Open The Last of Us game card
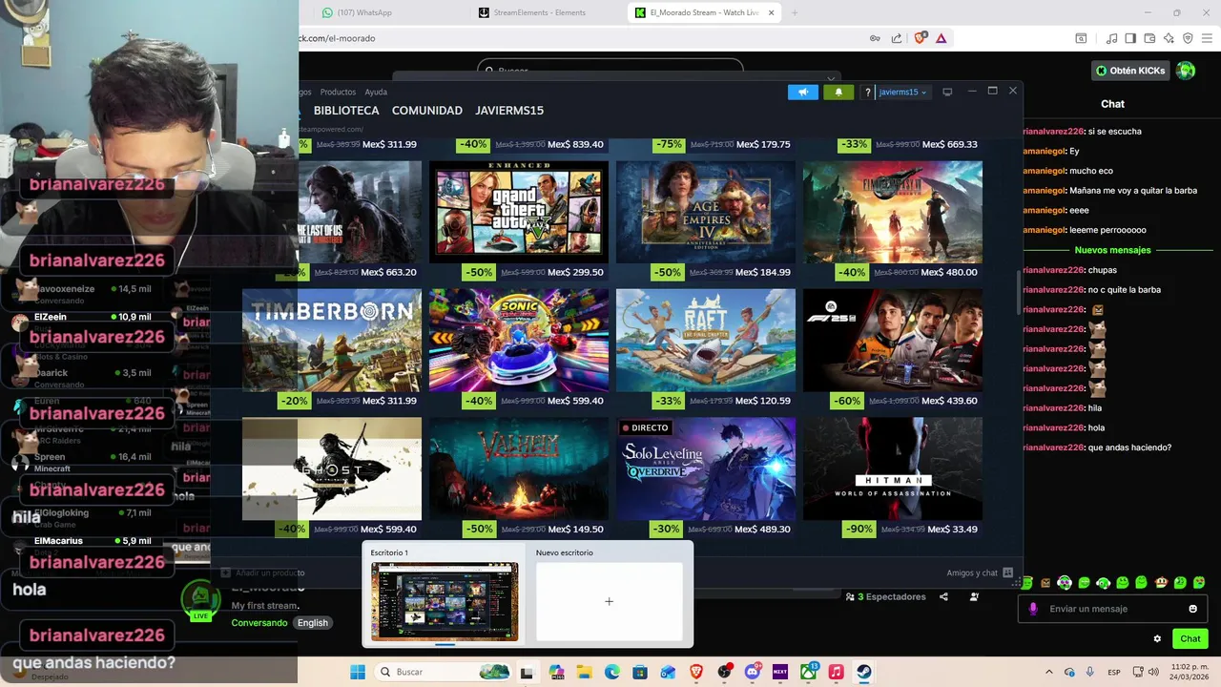 click(360, 211)
